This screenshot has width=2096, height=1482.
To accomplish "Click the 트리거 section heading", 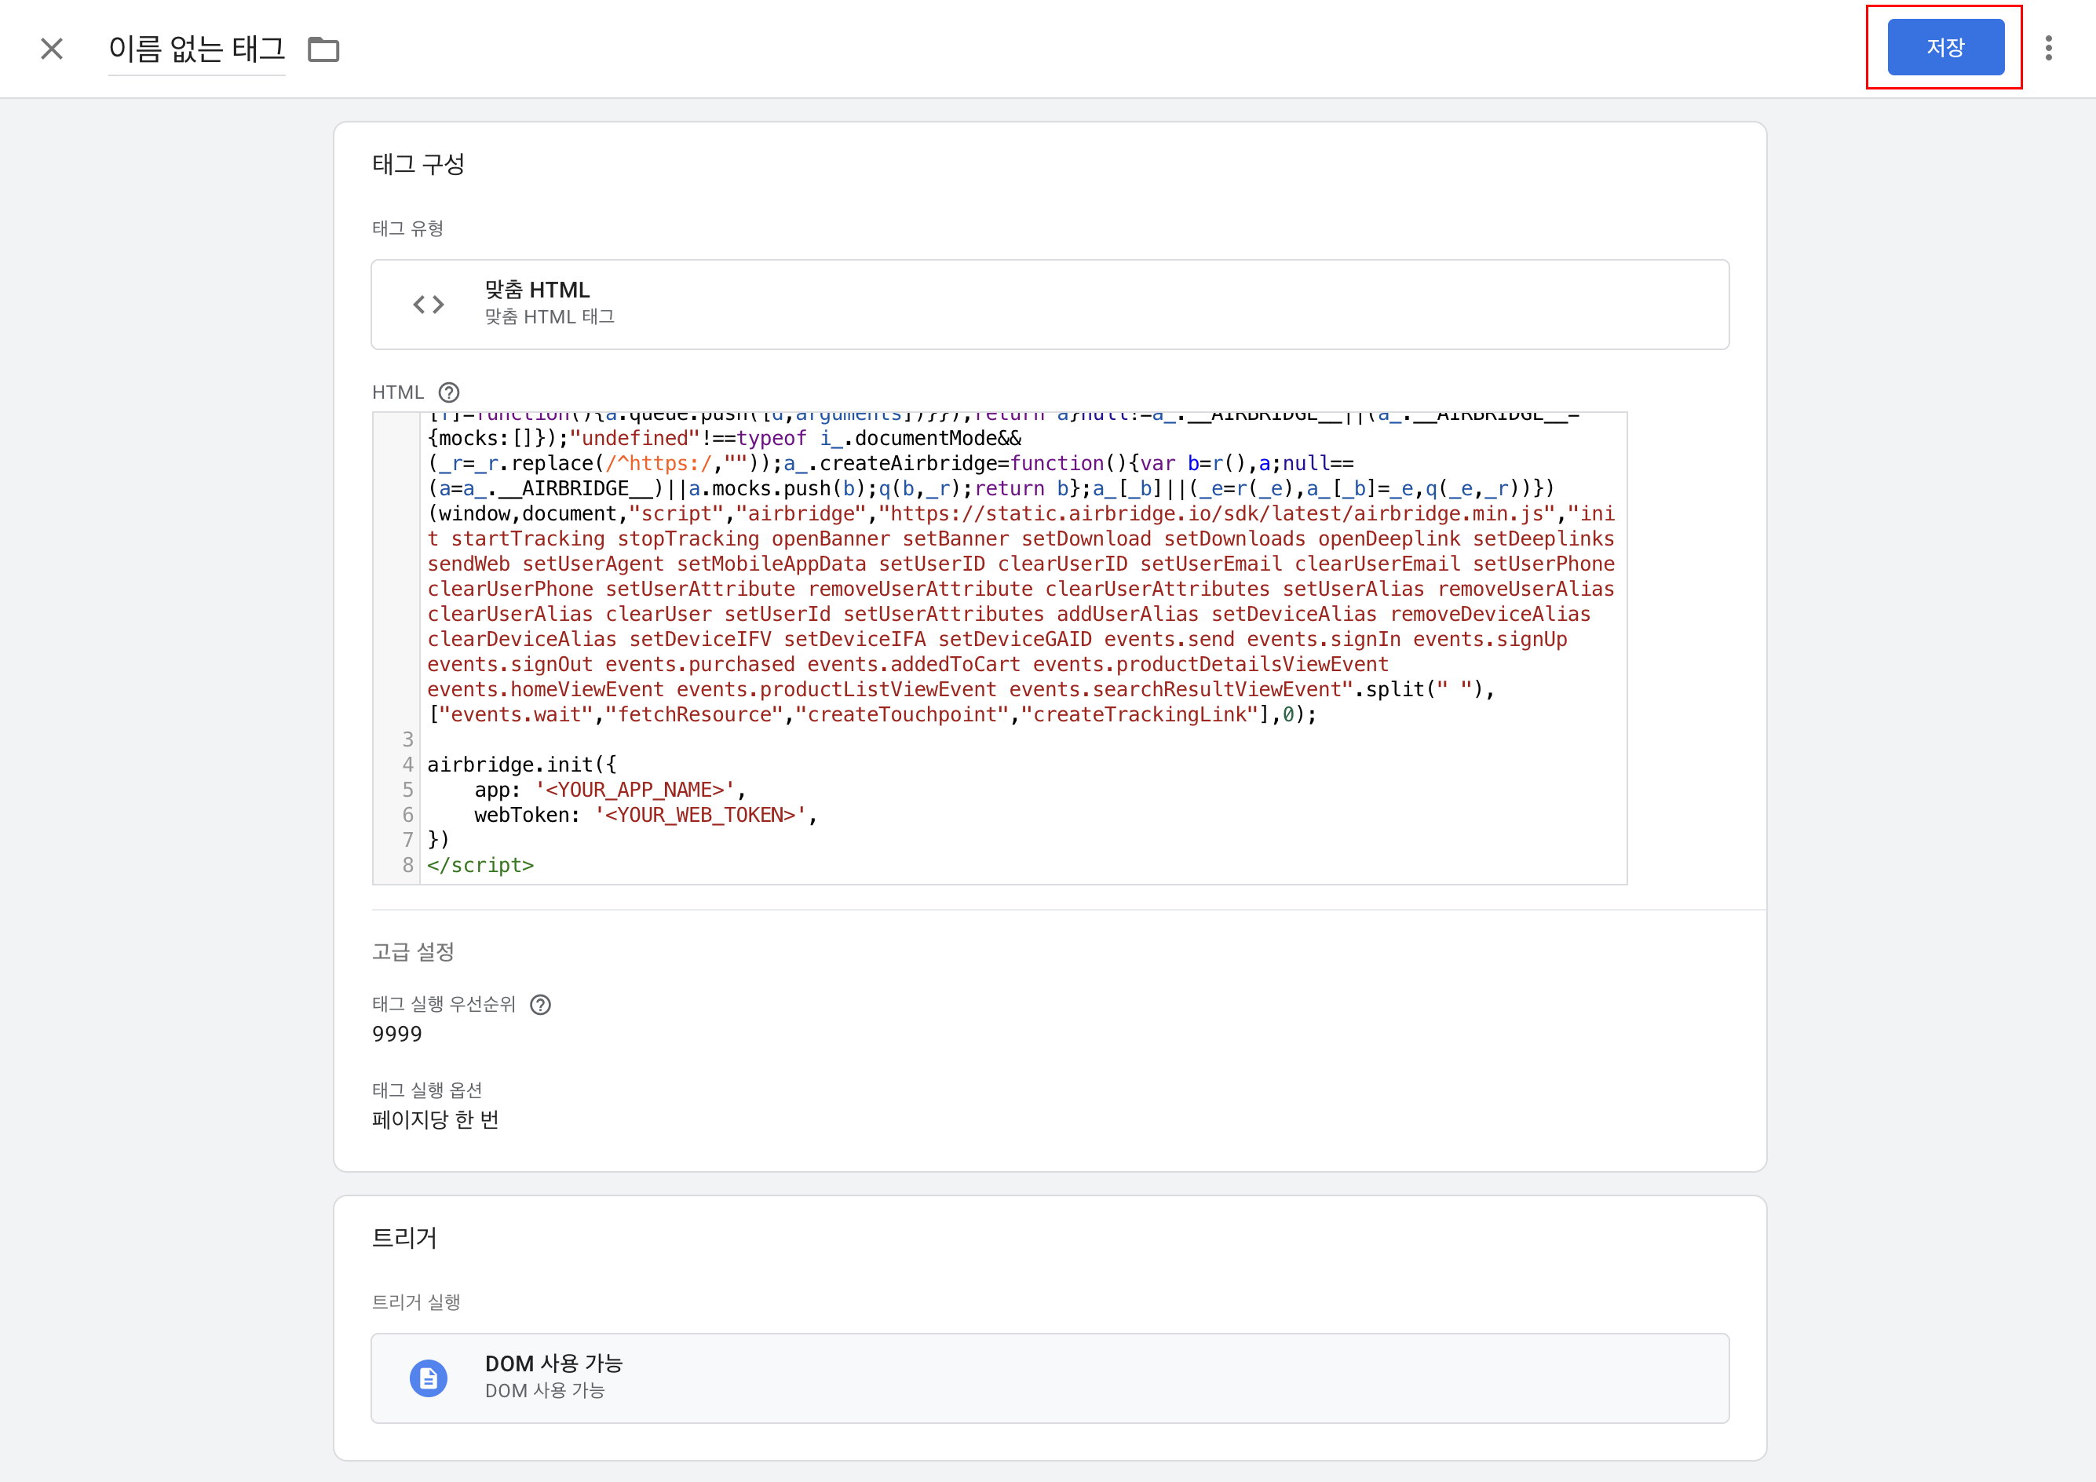I will point(404,1237).
